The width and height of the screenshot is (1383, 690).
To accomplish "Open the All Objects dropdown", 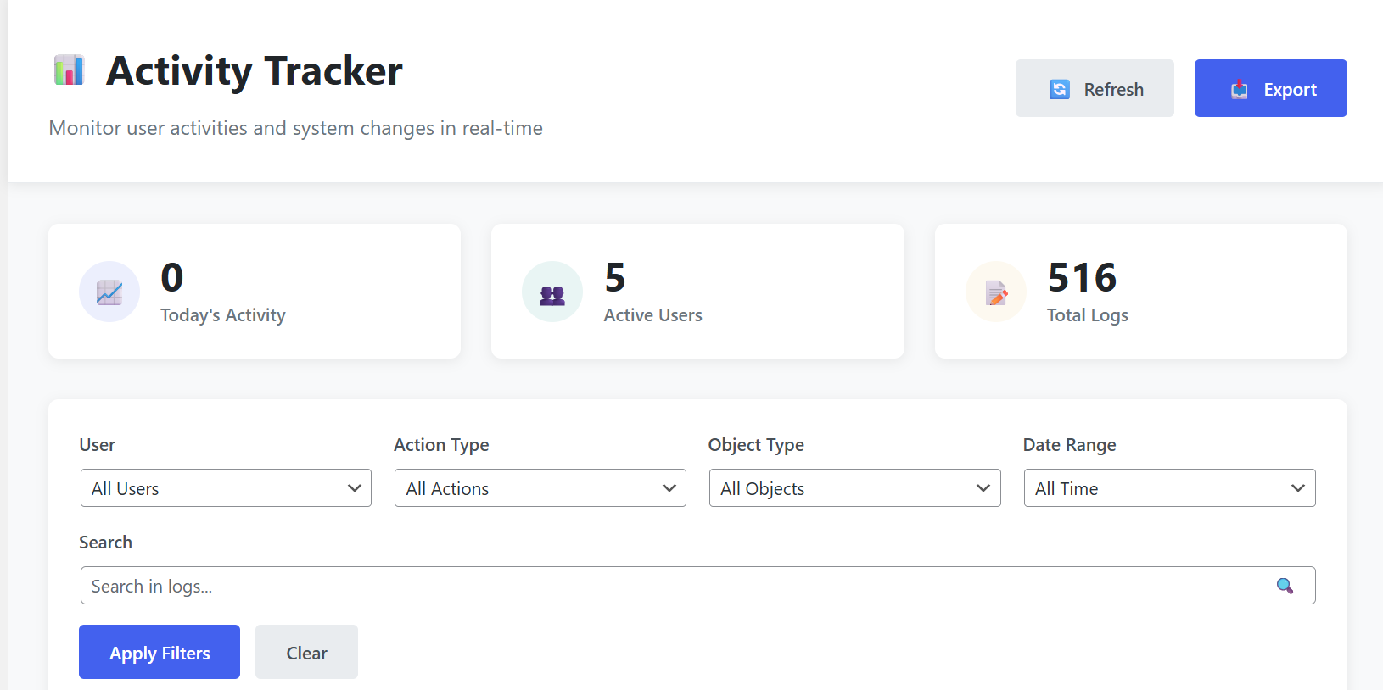I will pos(854,487).
